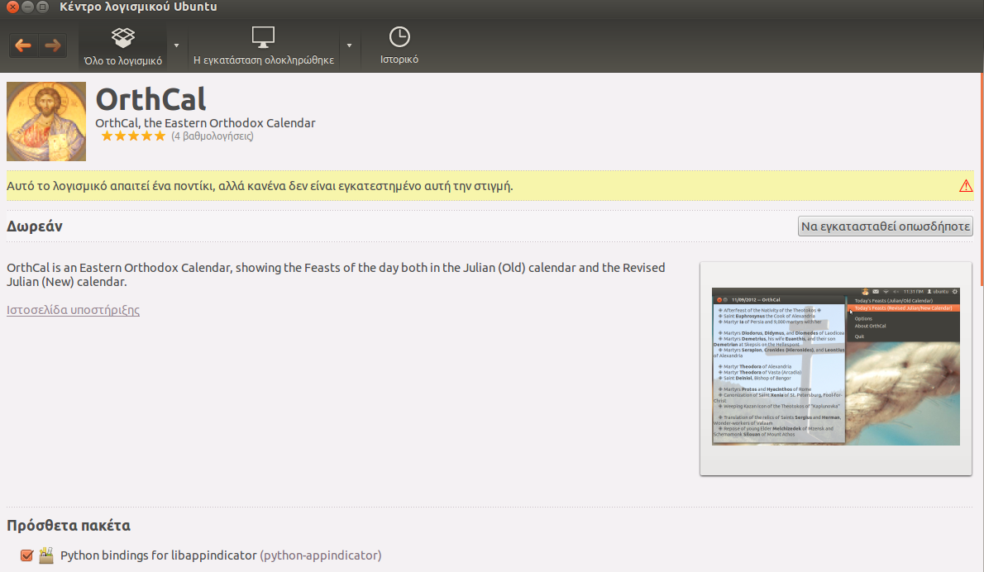The image size is (984, 572).
Task: Open the Ιστοσελίδα υποστήριξης link
Action: [73, 310]
